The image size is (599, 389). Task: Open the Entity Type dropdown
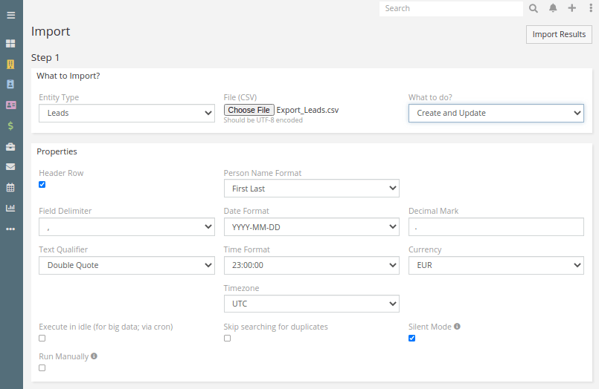(x=126, y=113)
